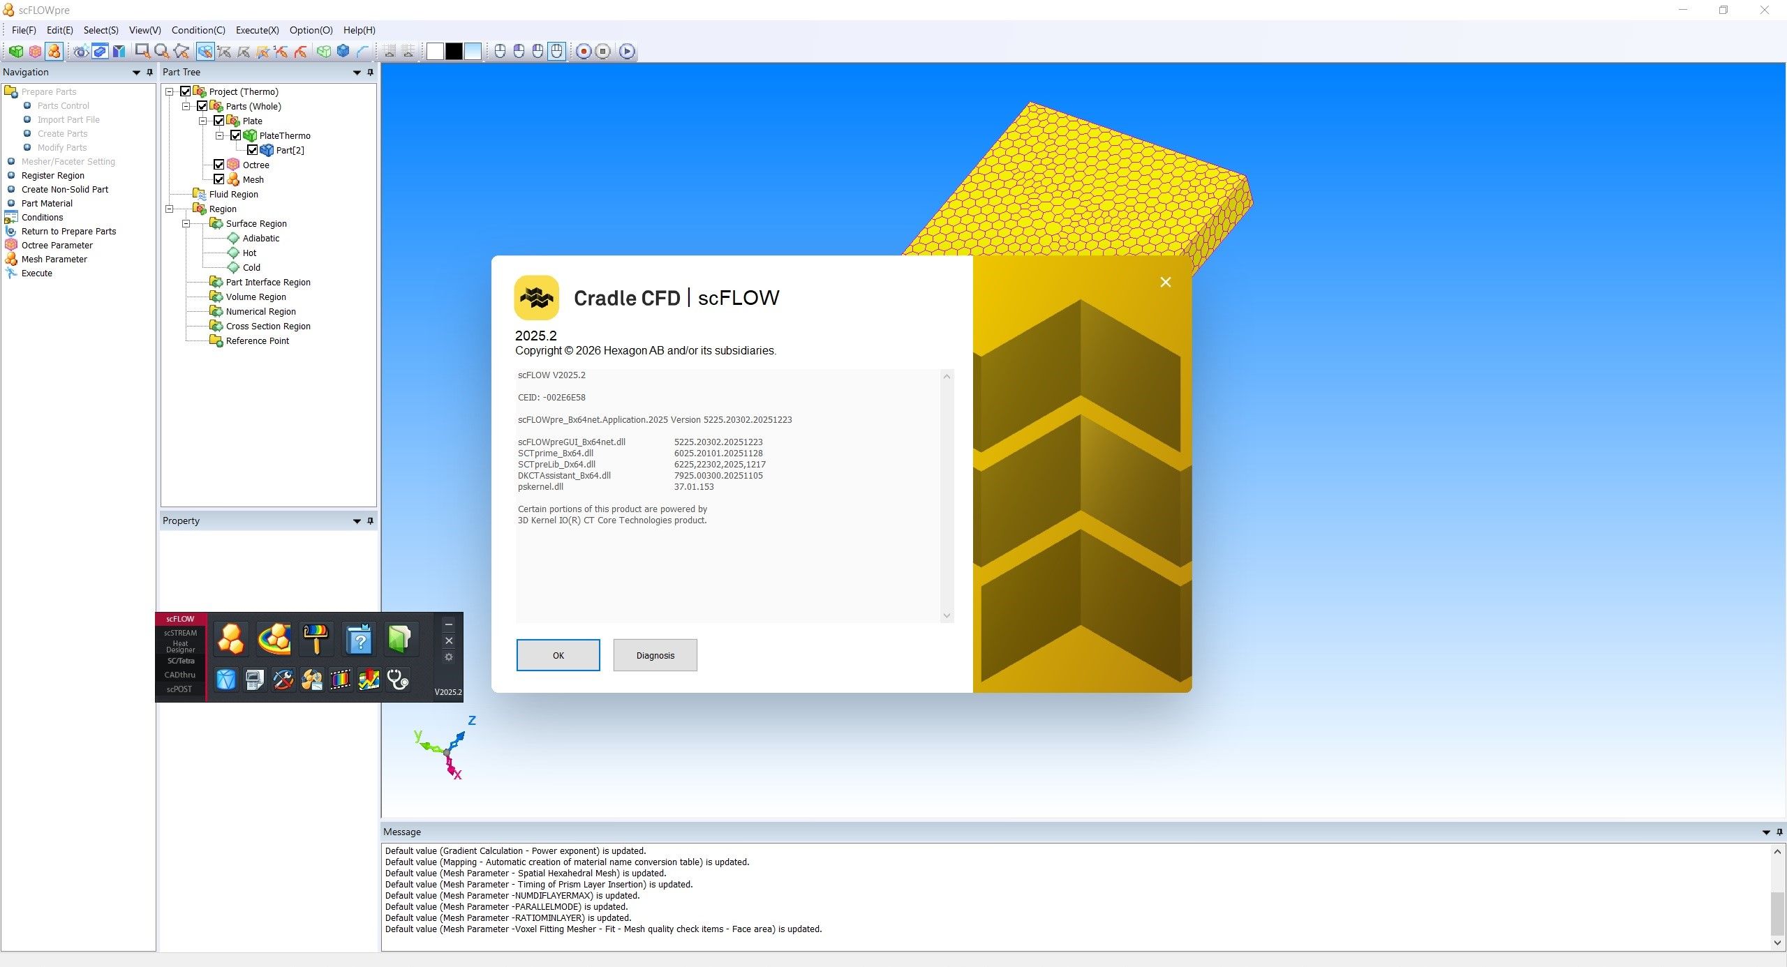This screenshot has height=967, width=1787.
Task: Click the rainbow paint roller launcher icon
Action: click(316, 639)
